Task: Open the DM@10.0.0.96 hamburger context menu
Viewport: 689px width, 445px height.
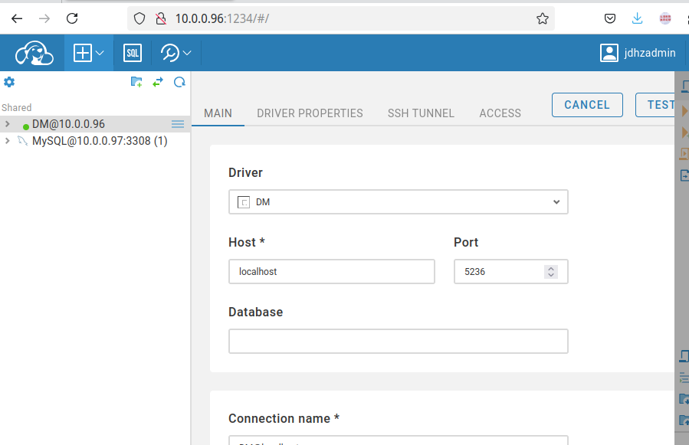Action: pos(178,124)
